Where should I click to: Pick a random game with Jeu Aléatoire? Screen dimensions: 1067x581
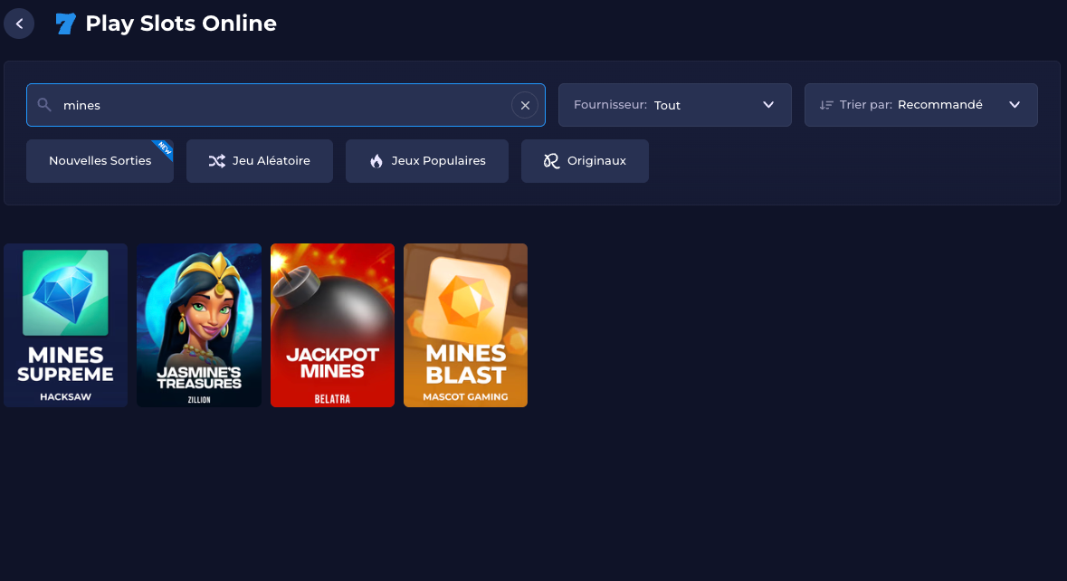(x=259, y=161)
